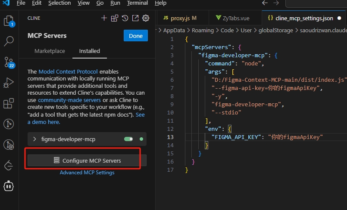Image resolution: width=347 pixels, height=210 pixels.
Task: Click the green status dot of figma-developer-mcp
Action: click(141, 139)
